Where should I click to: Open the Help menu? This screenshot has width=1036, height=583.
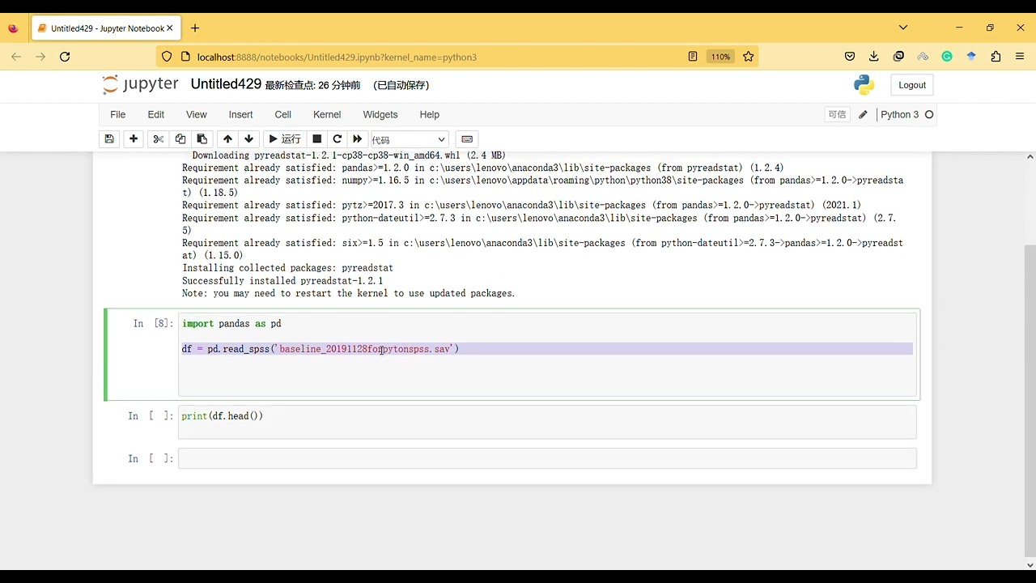(430, 114)
